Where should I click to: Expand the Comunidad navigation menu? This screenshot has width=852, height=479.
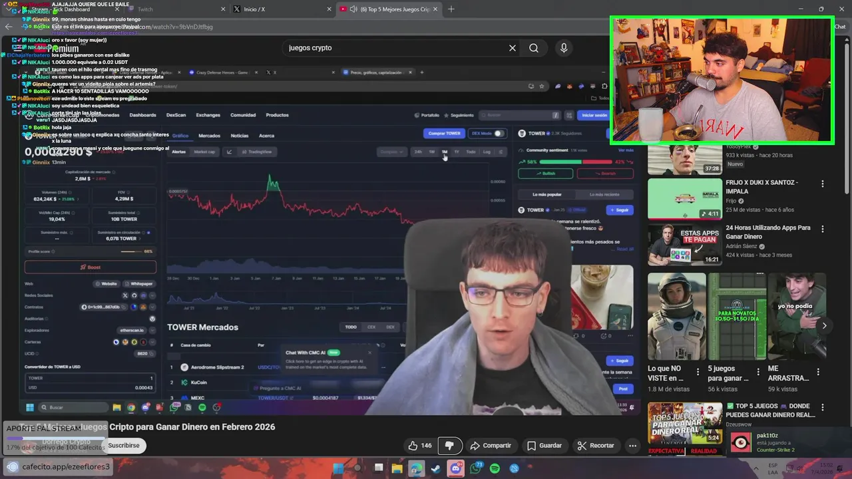point(243,115)
